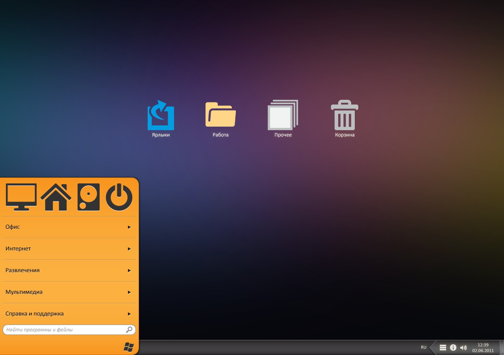504x355 pixels.
Task: Open the hard disk drive icon
Action: 89,197
